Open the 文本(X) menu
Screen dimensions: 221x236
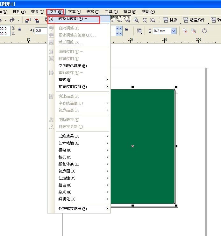[75, 12]
